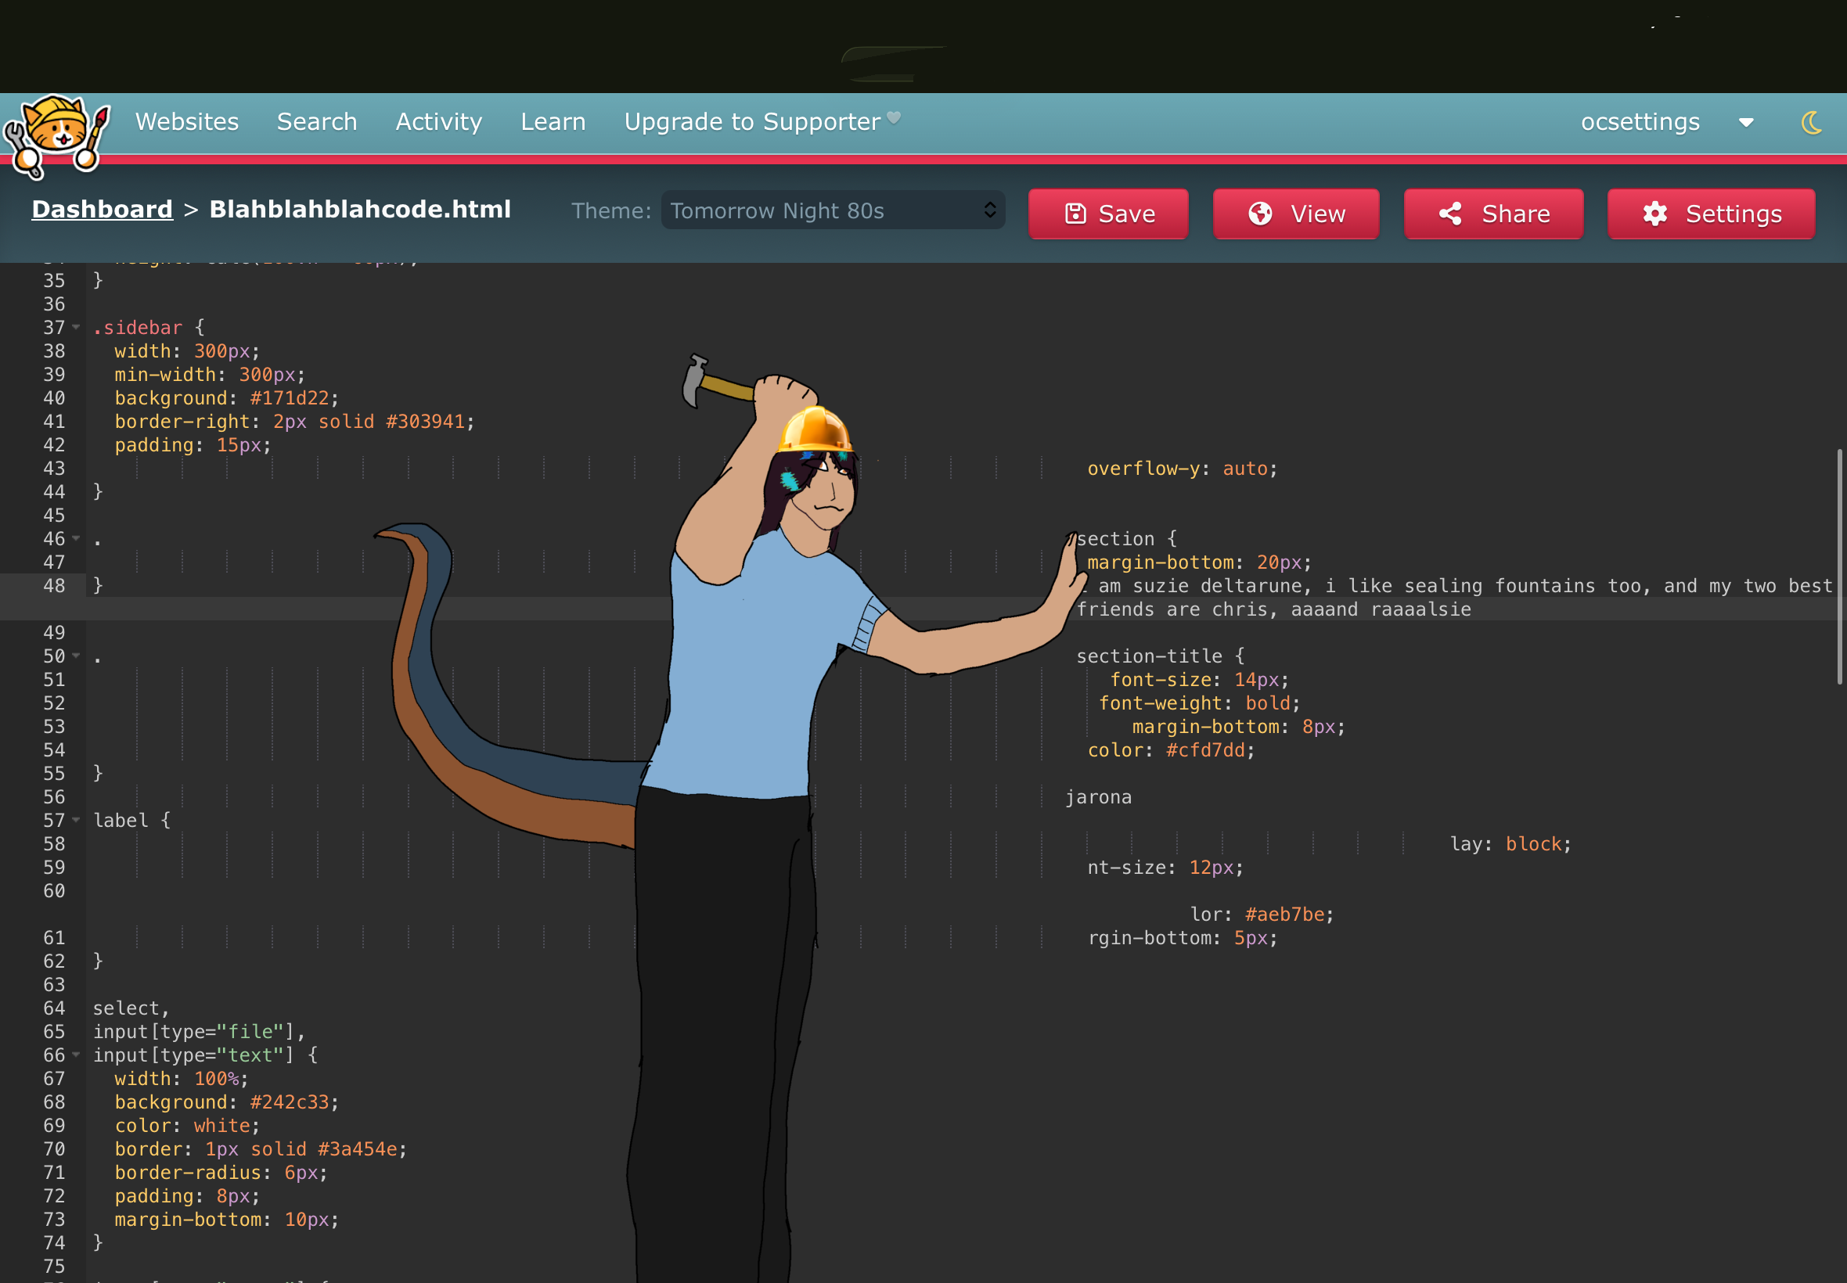The width and height of the screenshot is (1847, 1283).
Task: Open the Learn section
Action: click(x=553, y=121)
